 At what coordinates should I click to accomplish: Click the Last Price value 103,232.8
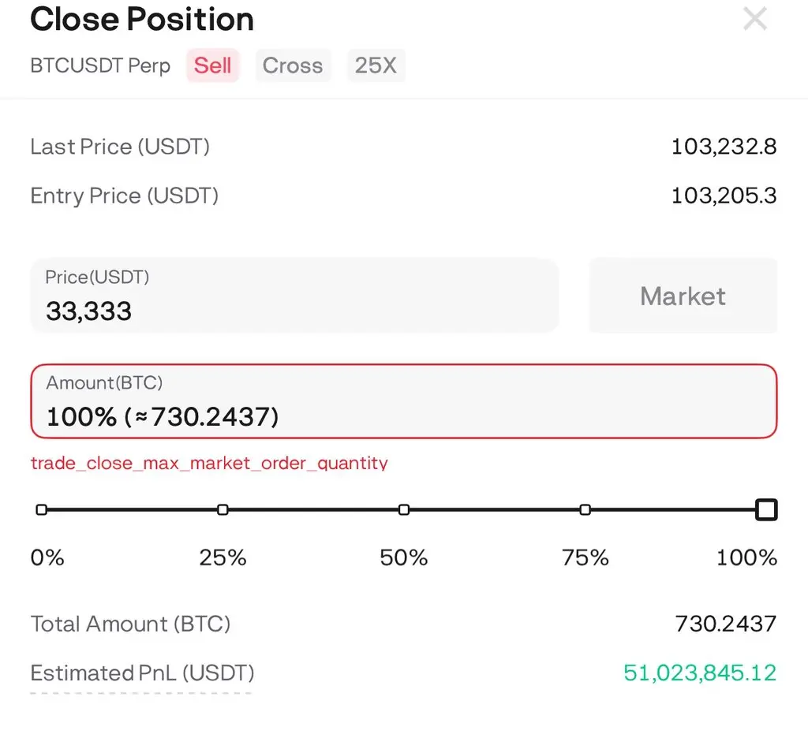(x=724, y=147)
